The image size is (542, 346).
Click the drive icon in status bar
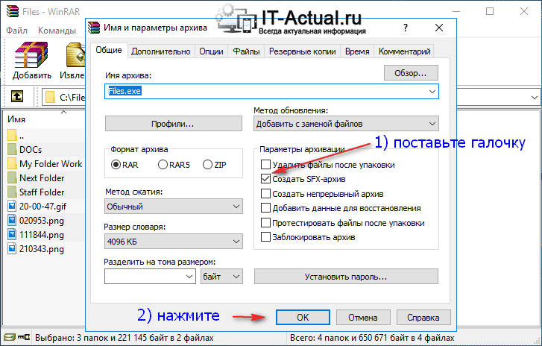[x=10, y=337]
